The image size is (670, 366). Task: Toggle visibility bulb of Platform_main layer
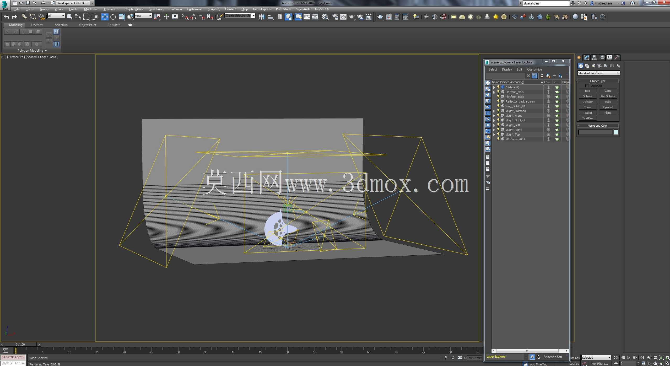tap(498, 92)
